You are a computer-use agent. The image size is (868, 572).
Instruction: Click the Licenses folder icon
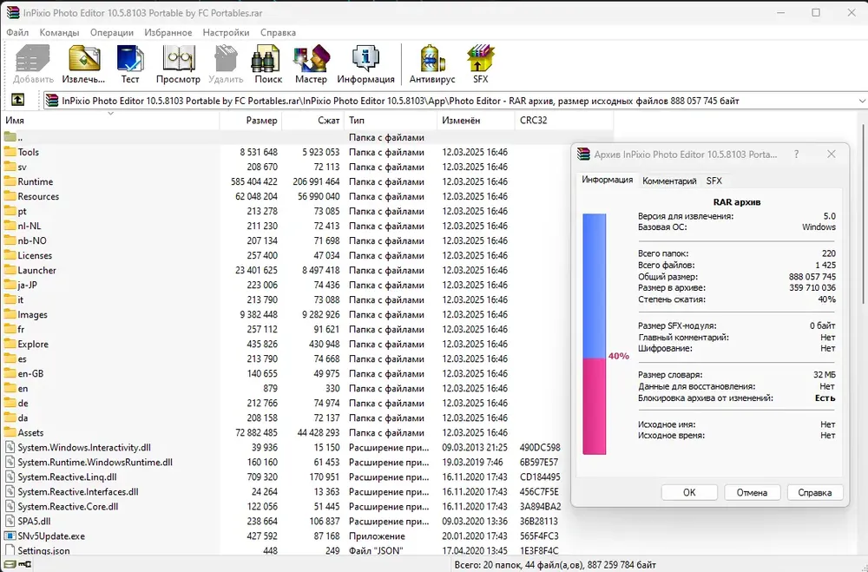click(x=10, y=255)
